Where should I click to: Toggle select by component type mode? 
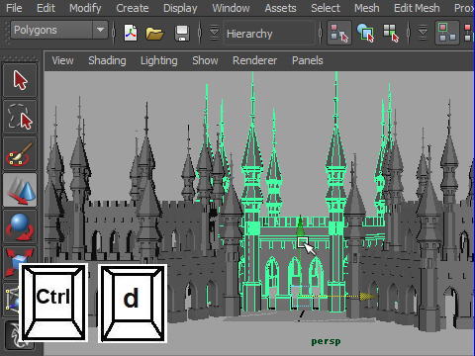point(391,33)
